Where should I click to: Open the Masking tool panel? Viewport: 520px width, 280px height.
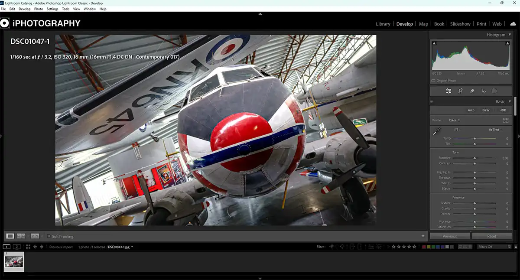point(494,91)
